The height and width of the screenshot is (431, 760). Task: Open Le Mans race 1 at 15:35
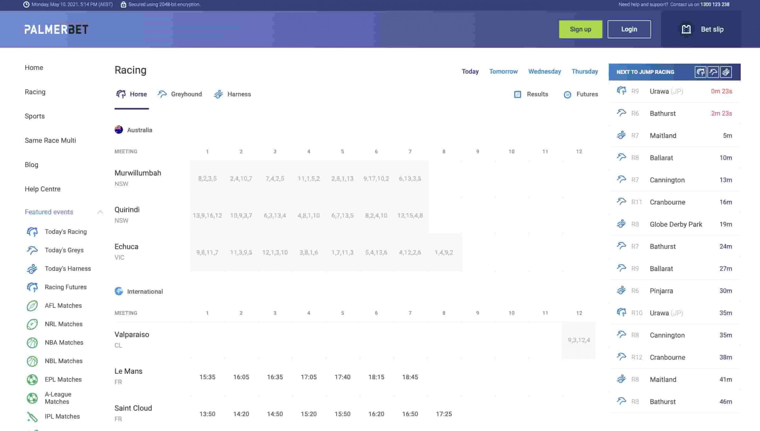(x=207, y=377)
